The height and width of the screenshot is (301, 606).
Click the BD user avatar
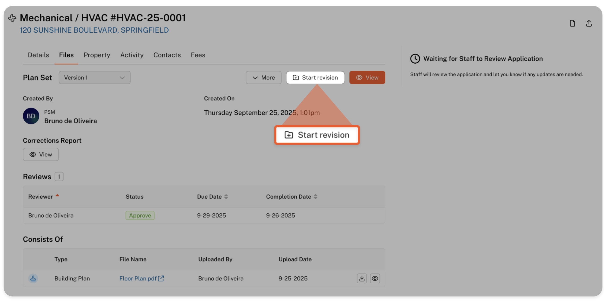coord(31,116)
